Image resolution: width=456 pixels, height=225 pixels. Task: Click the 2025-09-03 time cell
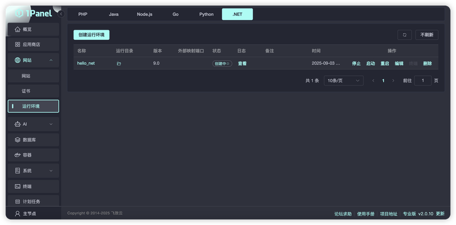(x=325, y=63)
